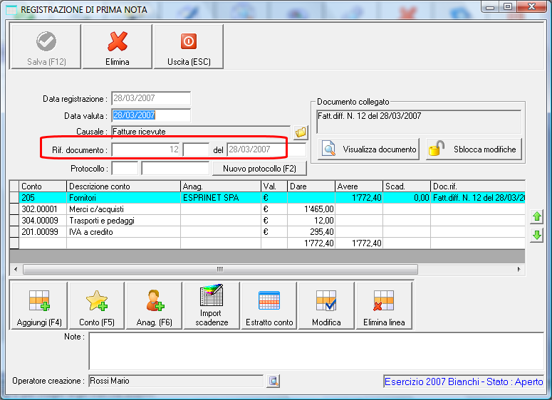Click Dare value 295,40
The height and width of the screenshot is (400, 552).
point(311,232)
